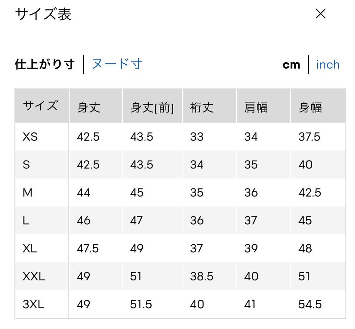
Task: Close the サイズ表 size chart dialog
Action: (x=320, y=14)
